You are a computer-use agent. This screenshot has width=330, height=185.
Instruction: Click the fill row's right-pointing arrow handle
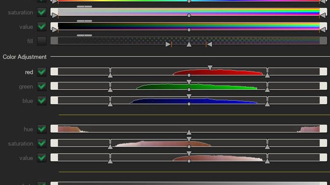pos(168,44)
